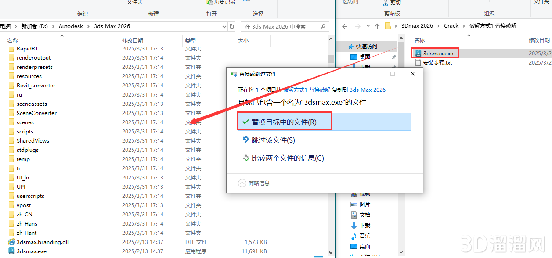Select the scripts folder name

[x=25, y=132]
